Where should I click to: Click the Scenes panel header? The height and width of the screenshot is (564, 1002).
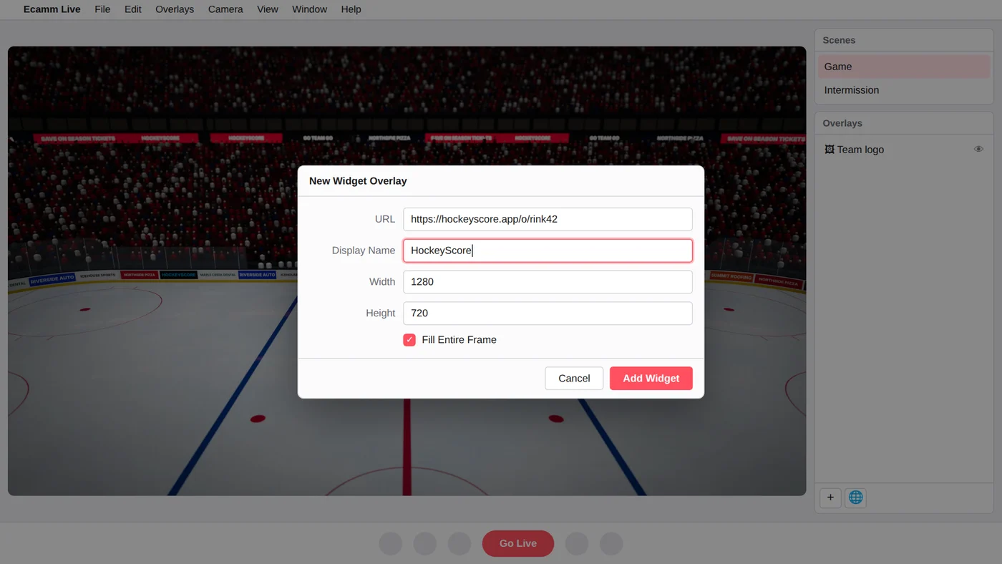904,40
